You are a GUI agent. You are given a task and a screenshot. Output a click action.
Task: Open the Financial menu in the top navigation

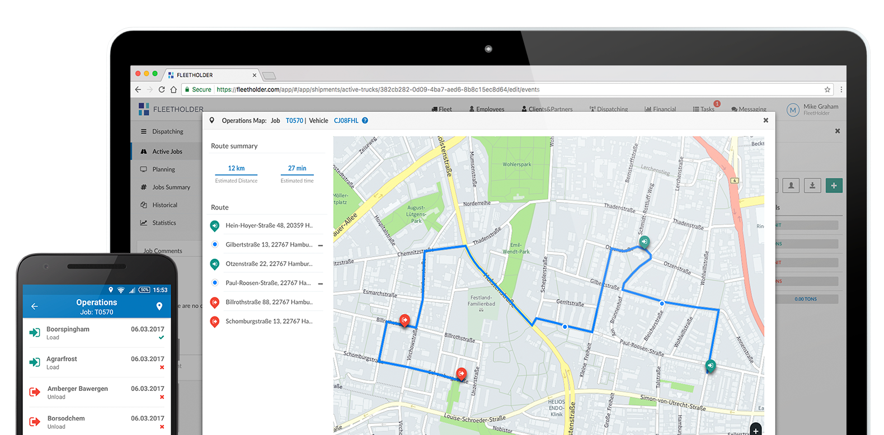(660, 110)
